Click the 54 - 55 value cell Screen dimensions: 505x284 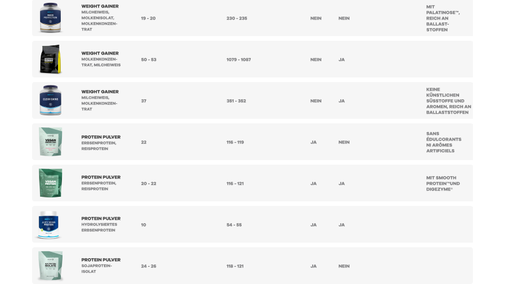click(x=234, y=225)
